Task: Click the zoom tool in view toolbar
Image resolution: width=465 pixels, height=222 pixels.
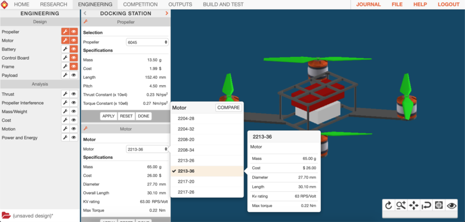Action: click(401, 205)
